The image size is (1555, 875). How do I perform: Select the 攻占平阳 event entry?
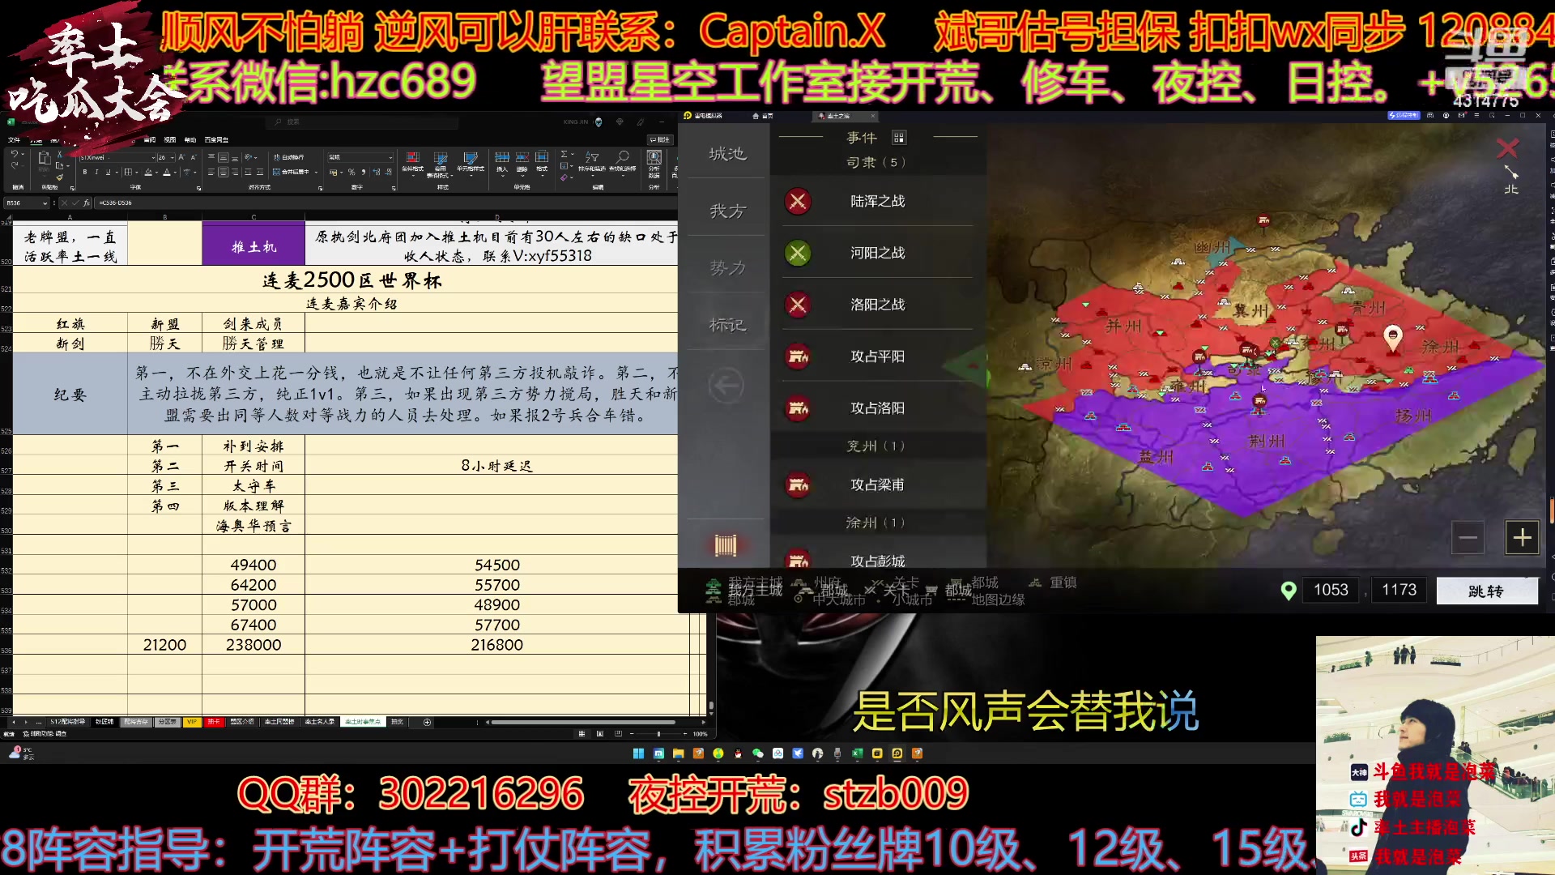tap(878, 356)
